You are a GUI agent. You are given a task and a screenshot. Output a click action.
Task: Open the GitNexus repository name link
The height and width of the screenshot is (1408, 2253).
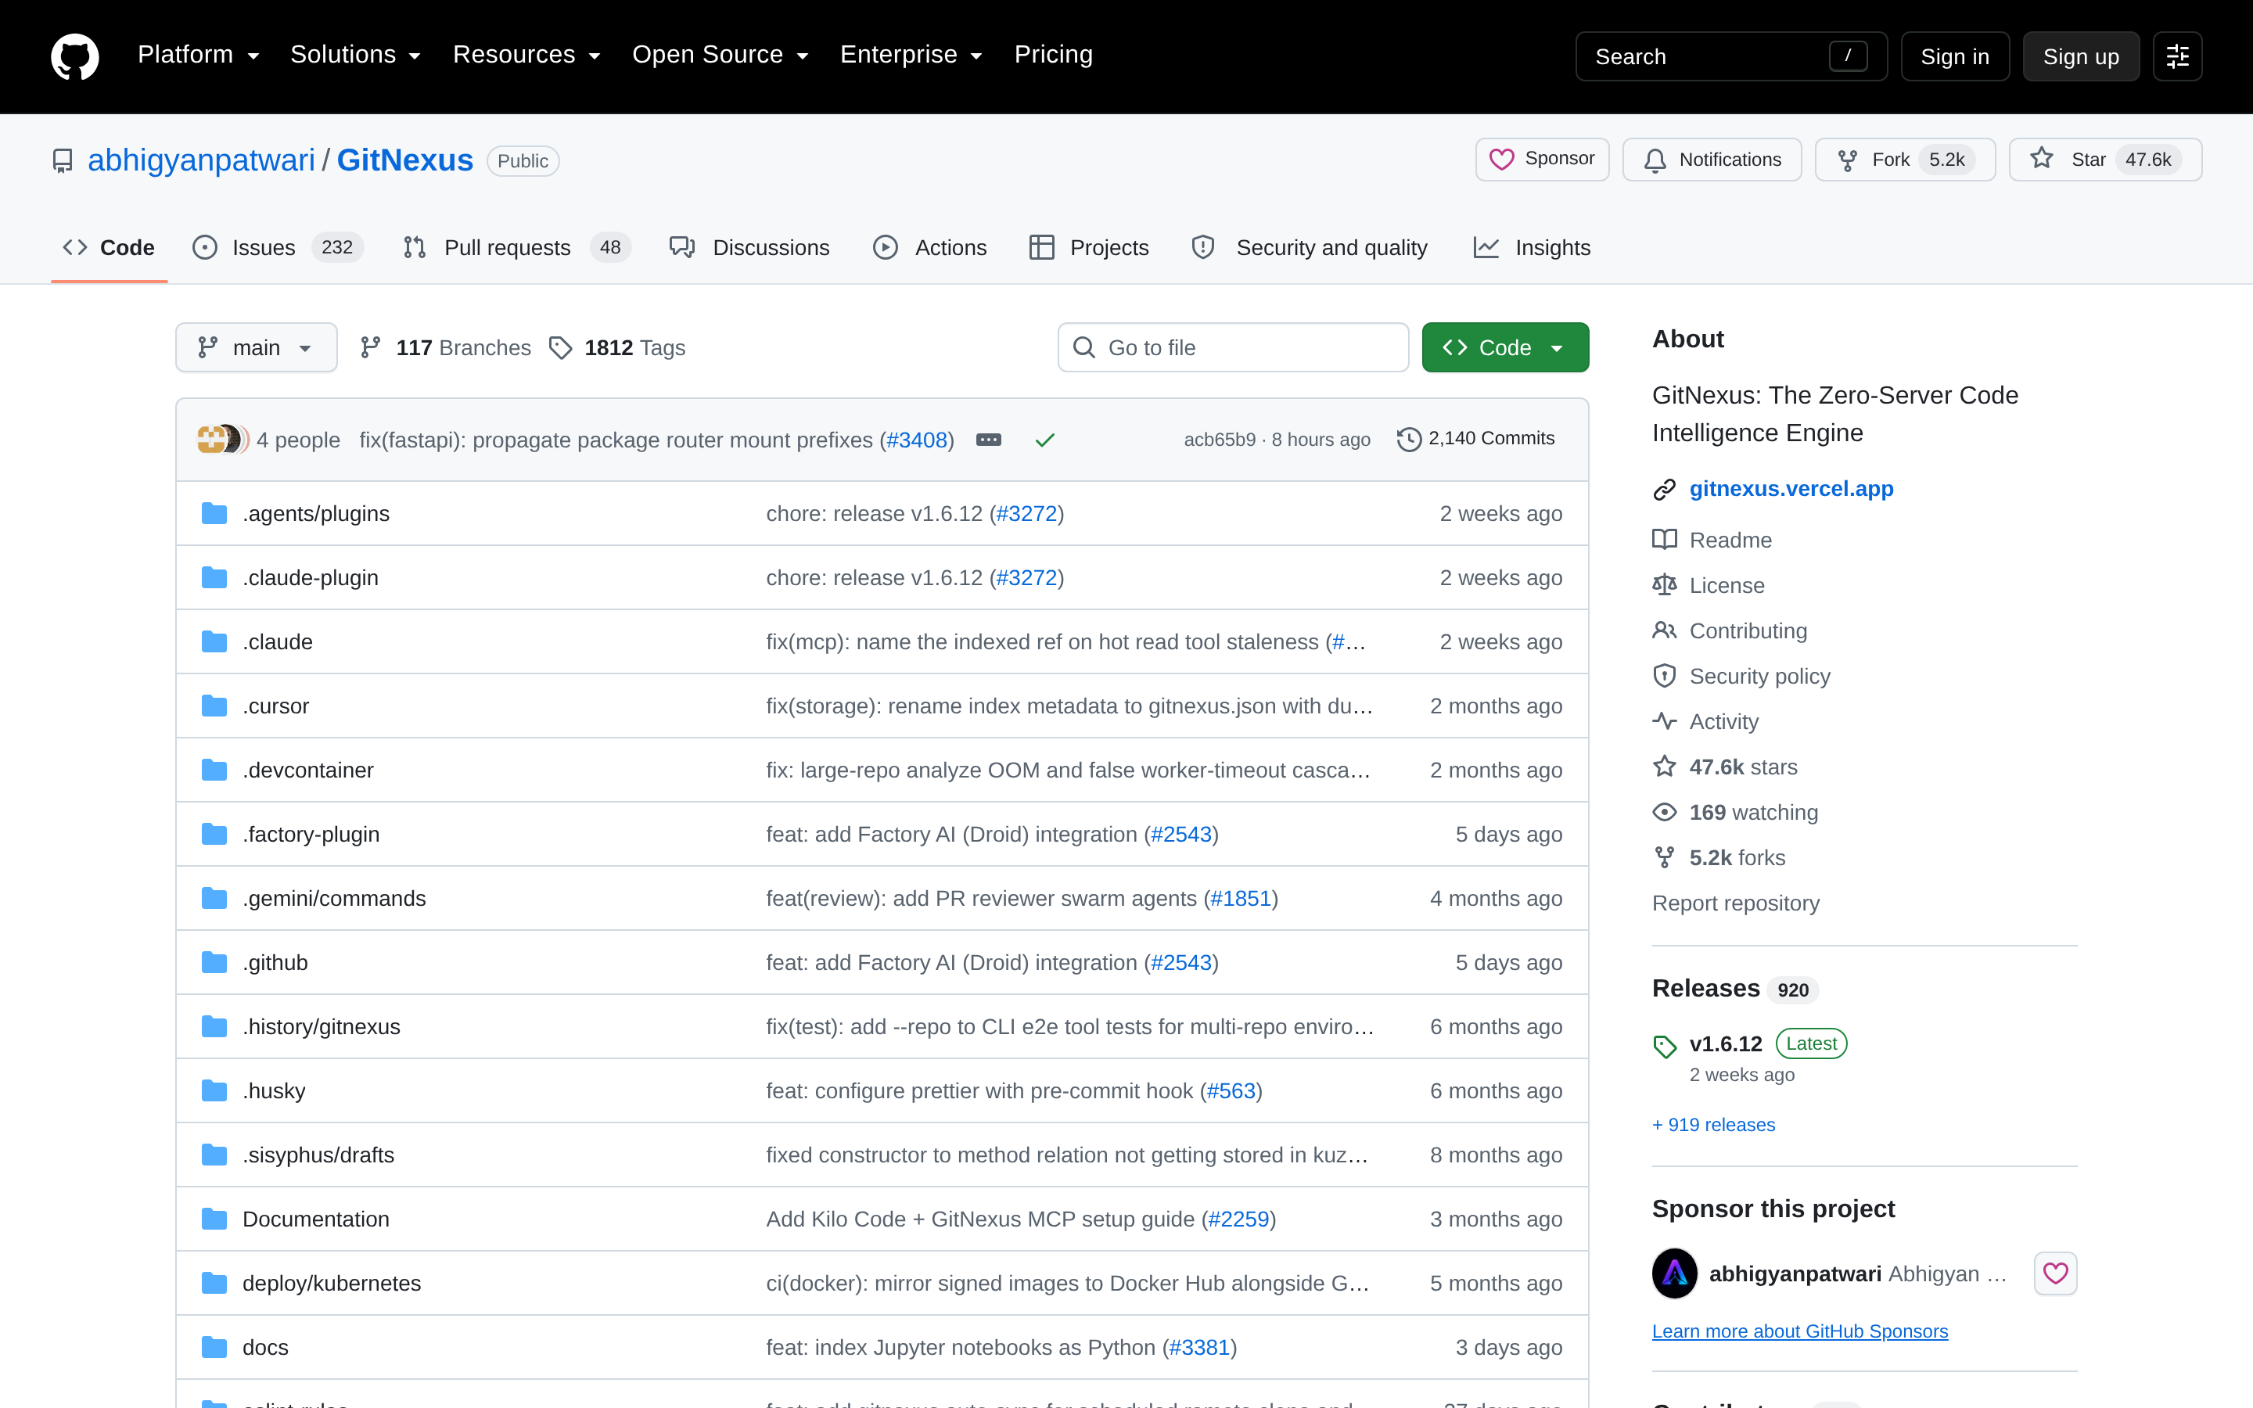click(x=405, y=160)
